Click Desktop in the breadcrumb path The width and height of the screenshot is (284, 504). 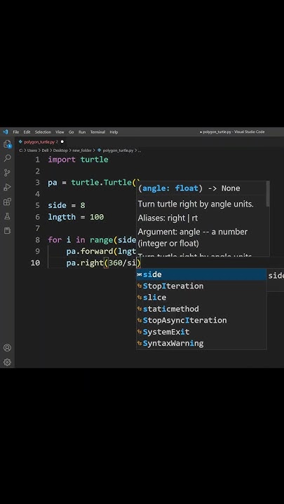[60, 150]
